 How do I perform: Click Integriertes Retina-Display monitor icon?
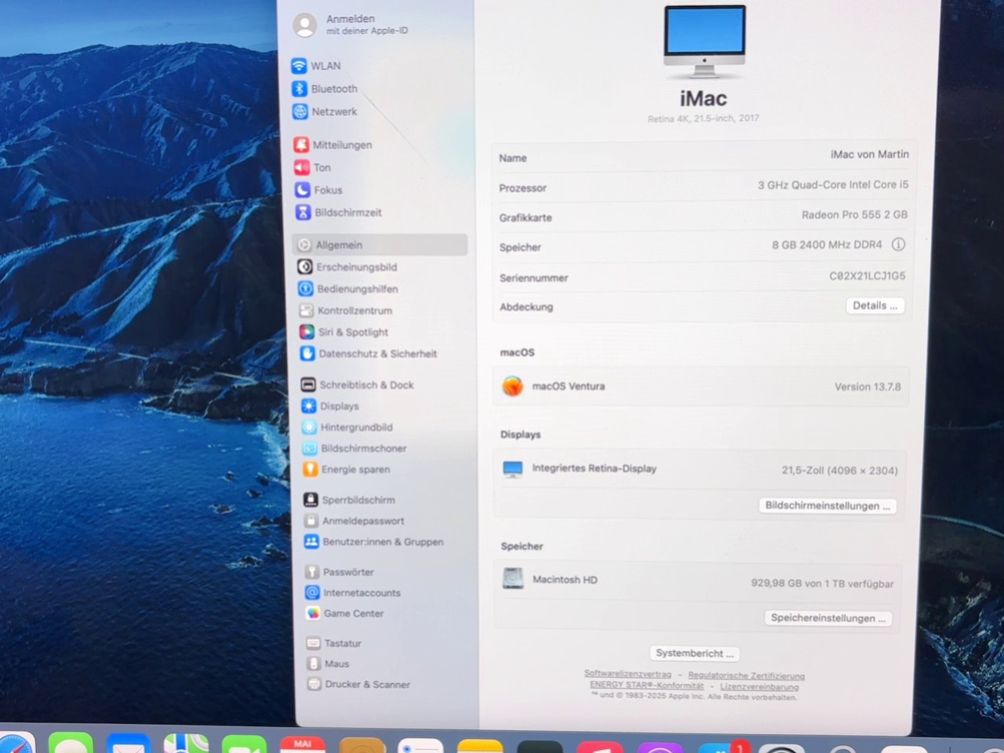point(512,469)
